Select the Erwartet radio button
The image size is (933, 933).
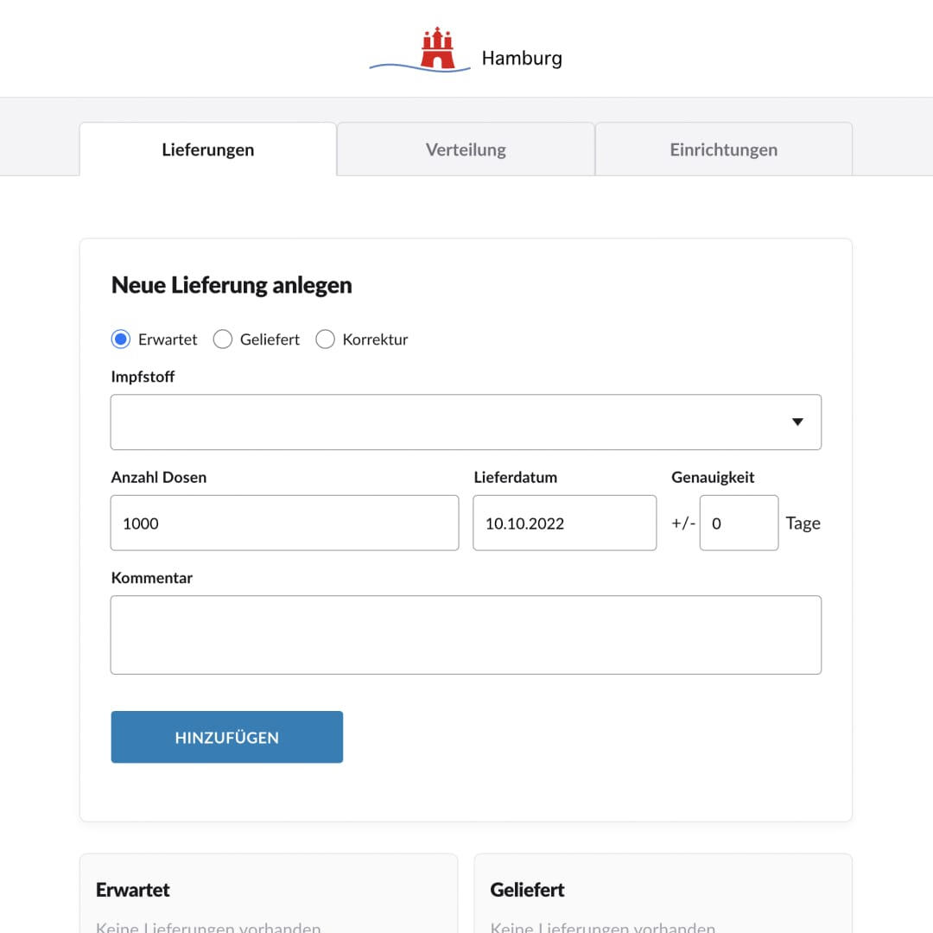121,340
